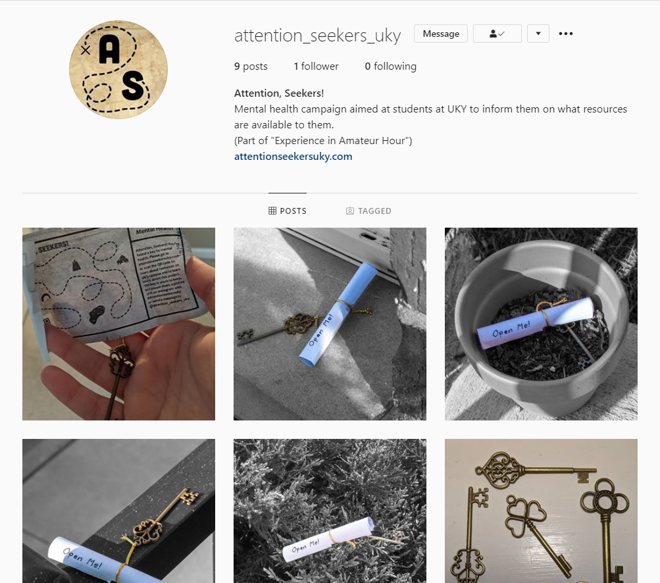Open the AS profile picture
The height and width of the screenshot is (583, 660).
(x=118, y=70)
